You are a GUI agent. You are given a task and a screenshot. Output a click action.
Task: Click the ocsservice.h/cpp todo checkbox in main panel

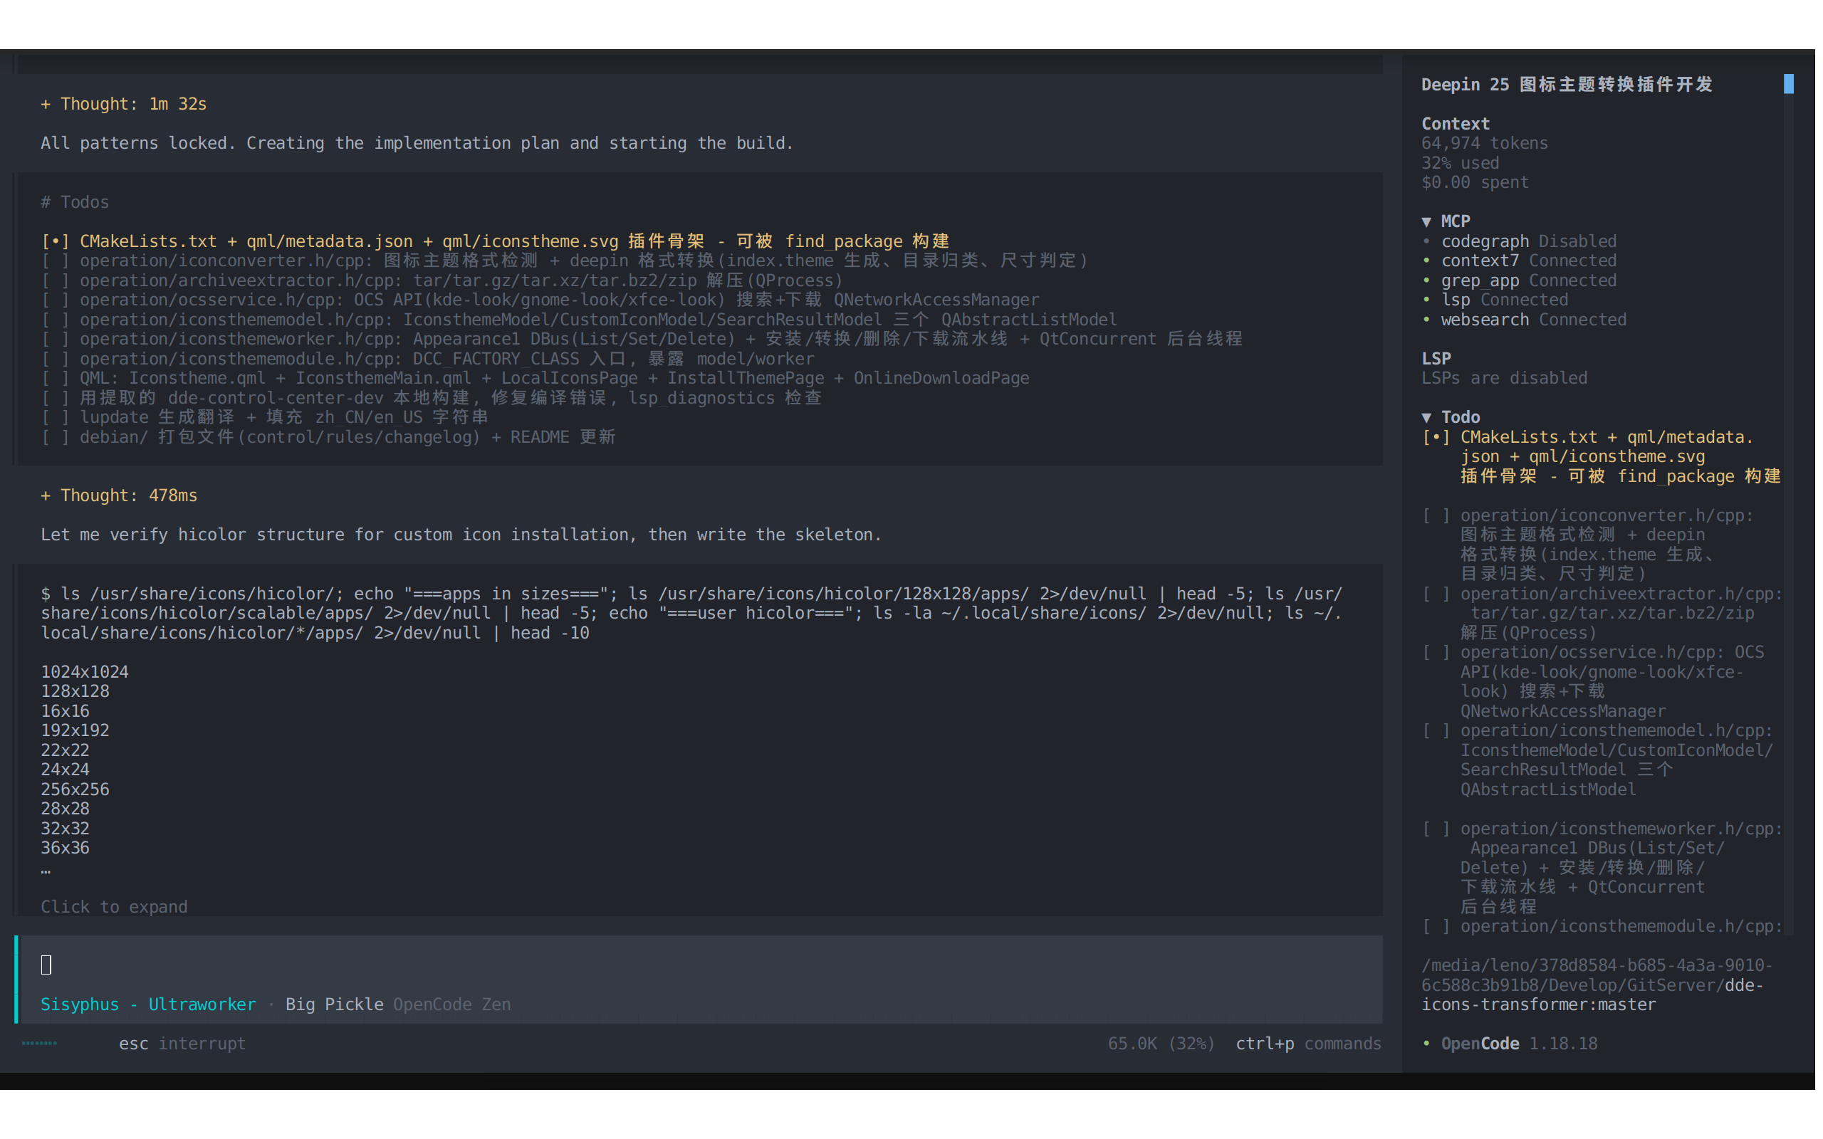click(55, 300)
